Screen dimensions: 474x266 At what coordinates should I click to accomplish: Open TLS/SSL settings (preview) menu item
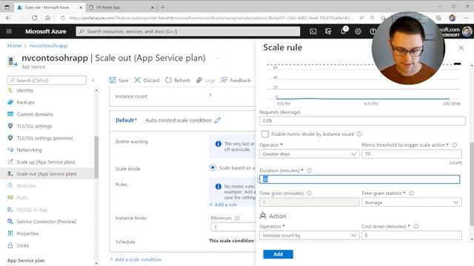(x=44, y=138)
